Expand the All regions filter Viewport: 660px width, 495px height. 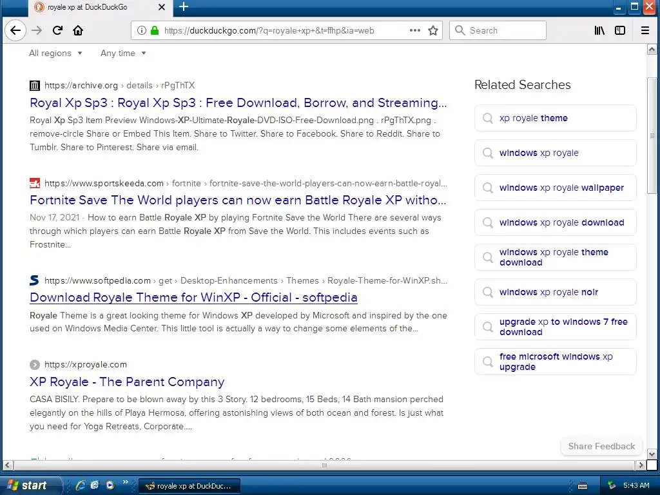(55, 53)
